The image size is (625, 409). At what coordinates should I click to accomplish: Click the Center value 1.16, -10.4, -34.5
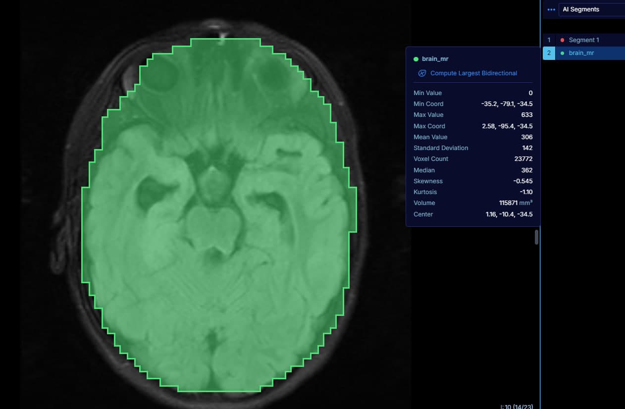(509, 214)
